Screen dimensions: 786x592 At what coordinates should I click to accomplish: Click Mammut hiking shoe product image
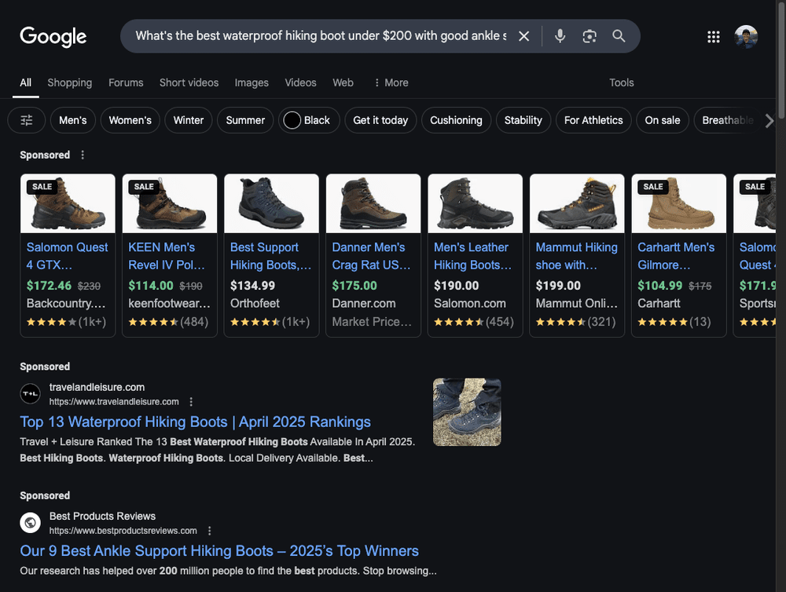[577, 203]
